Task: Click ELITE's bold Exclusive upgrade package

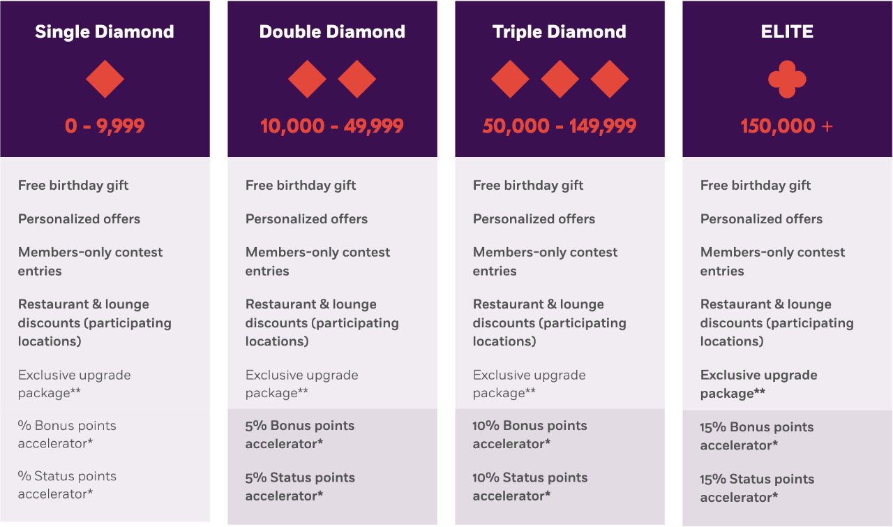Action: pyautogui.click(x=759, y=384)
